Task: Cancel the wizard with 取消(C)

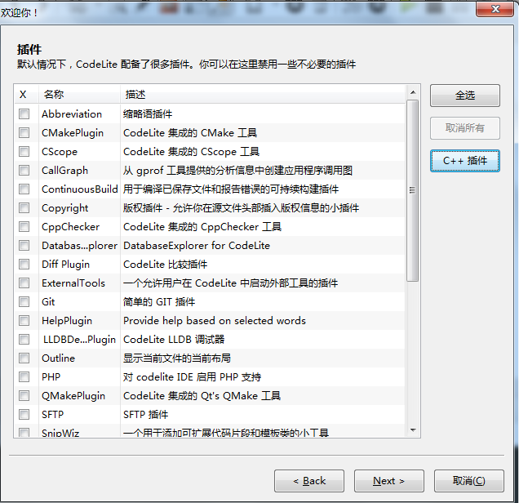Action: 469,480
